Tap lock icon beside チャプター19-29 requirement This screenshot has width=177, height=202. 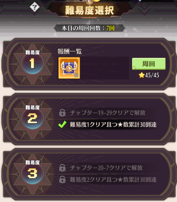(x=62, y=113)
